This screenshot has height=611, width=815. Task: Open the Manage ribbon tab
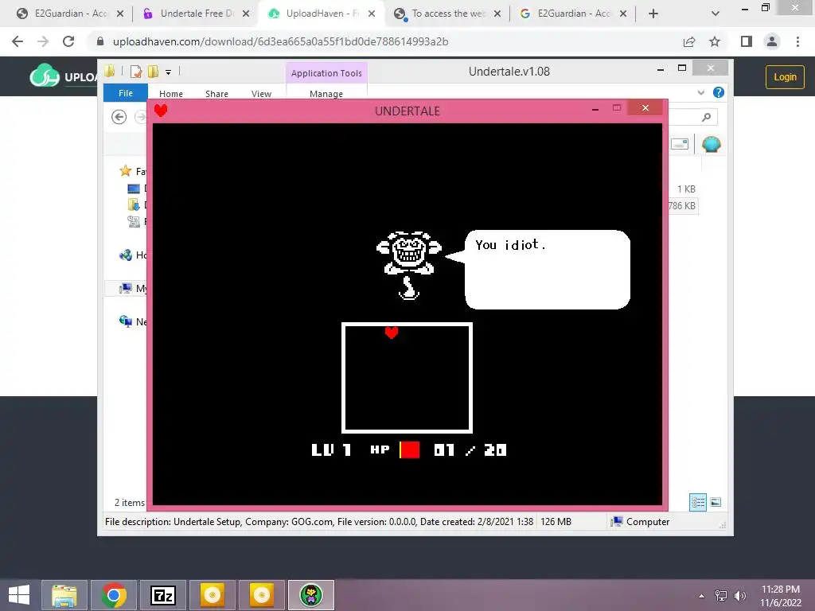326,94
